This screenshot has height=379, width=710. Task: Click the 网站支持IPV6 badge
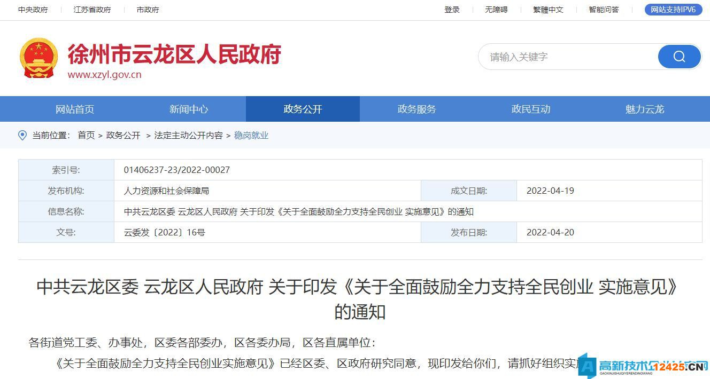[x=673, y=9]
